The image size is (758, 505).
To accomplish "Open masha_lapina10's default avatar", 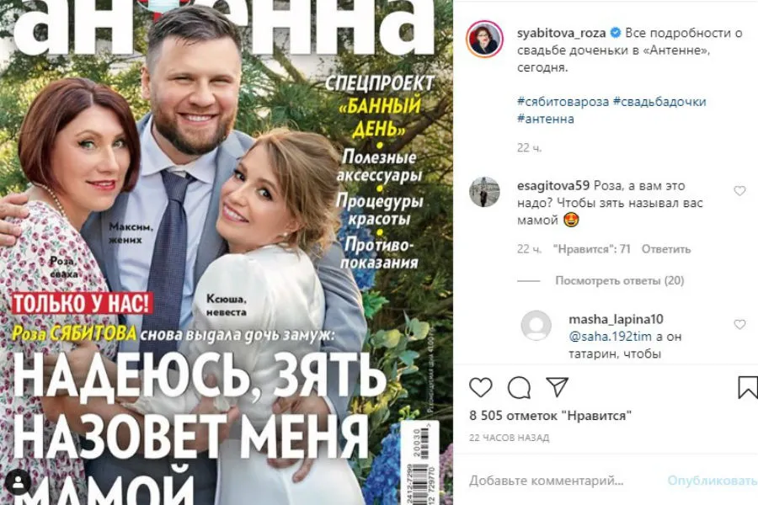I will click(536, 325).
